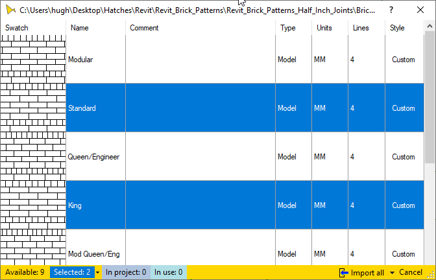Click the In use: 0 status filter
The height and width of the screenshot is (280, 436).
169,272
